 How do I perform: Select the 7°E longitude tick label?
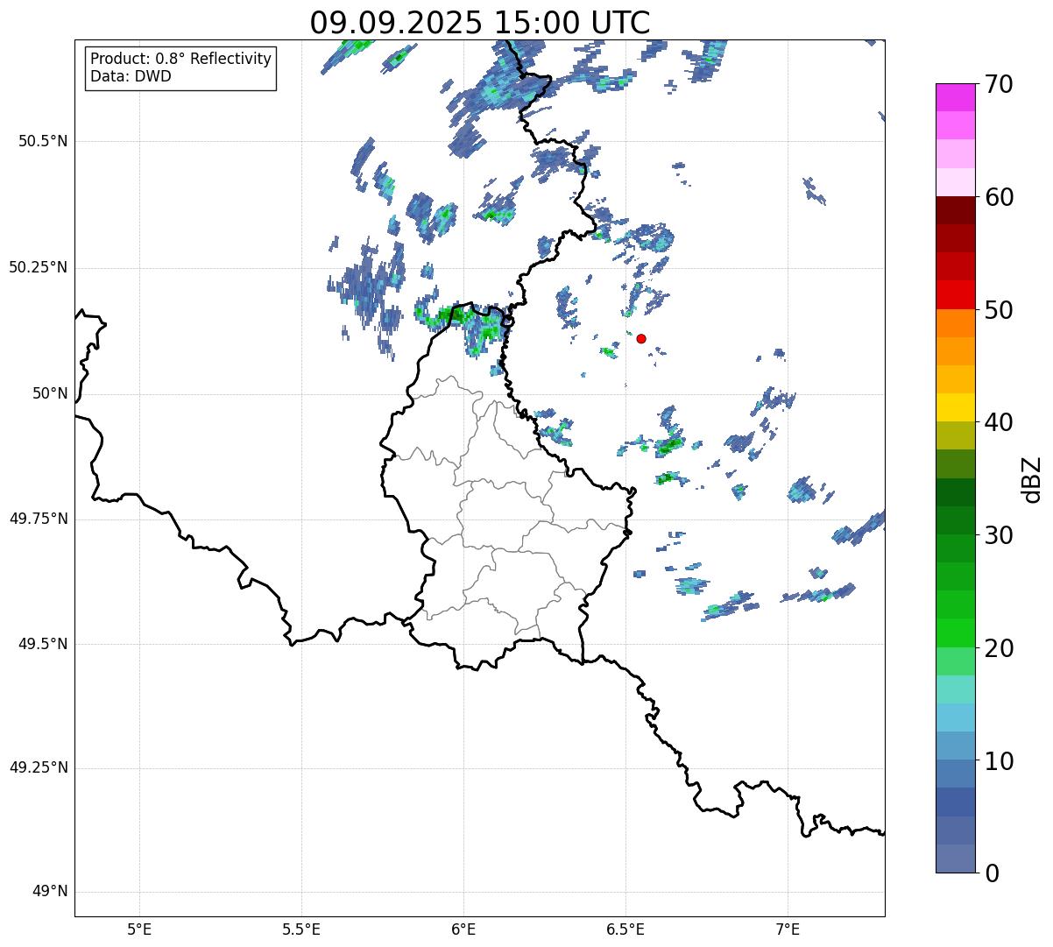[788, 929]
